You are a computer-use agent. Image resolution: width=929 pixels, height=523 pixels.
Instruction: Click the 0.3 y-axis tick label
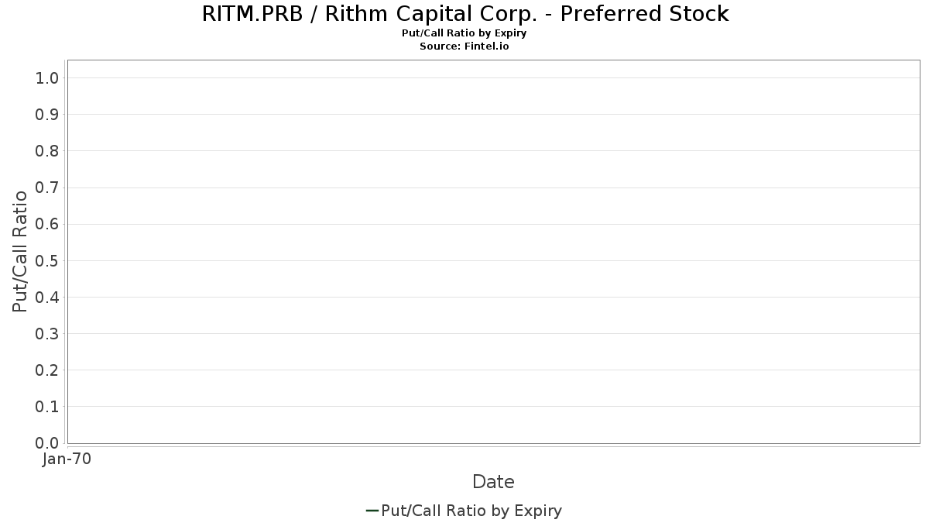(x=47, y=334)
